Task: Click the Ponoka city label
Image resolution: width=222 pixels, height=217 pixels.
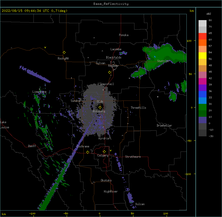Action: (x=124, y=35)
